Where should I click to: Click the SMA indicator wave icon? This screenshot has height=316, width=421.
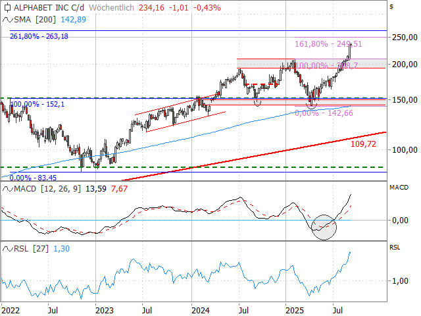[x=7, y=20]
